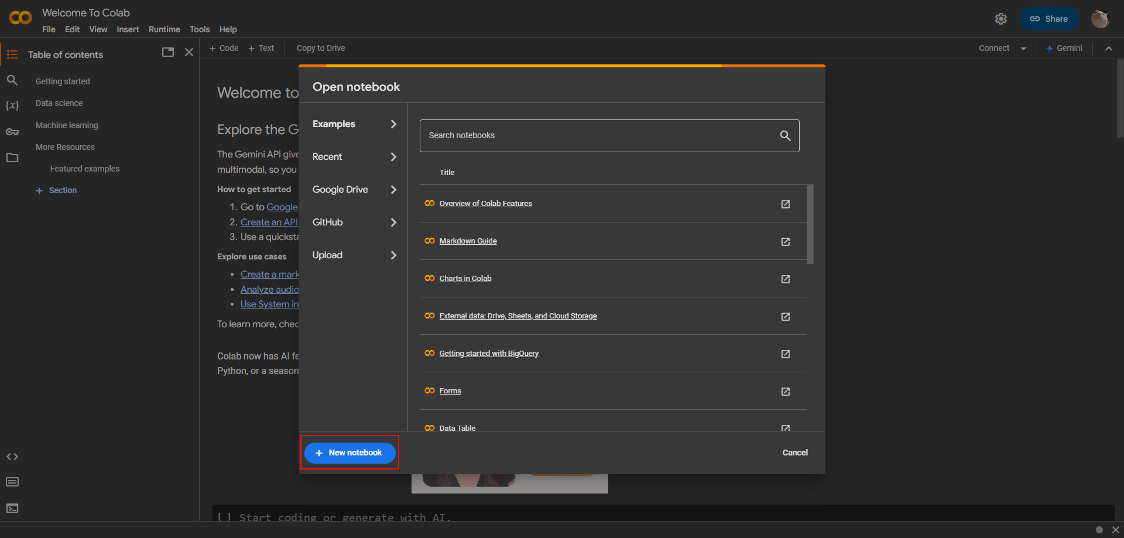
Task: Click Copy to Drive
Action: 321,48
